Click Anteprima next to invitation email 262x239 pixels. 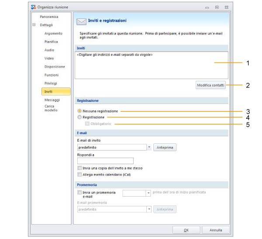(x=165, y=147)
